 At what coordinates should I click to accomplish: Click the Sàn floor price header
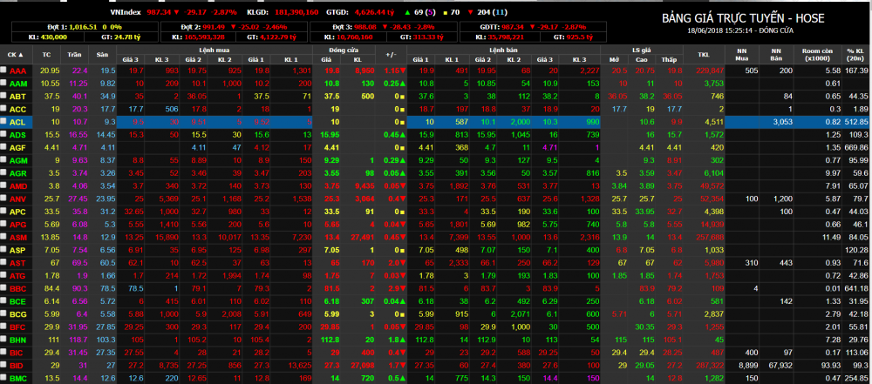pos(103,54)
